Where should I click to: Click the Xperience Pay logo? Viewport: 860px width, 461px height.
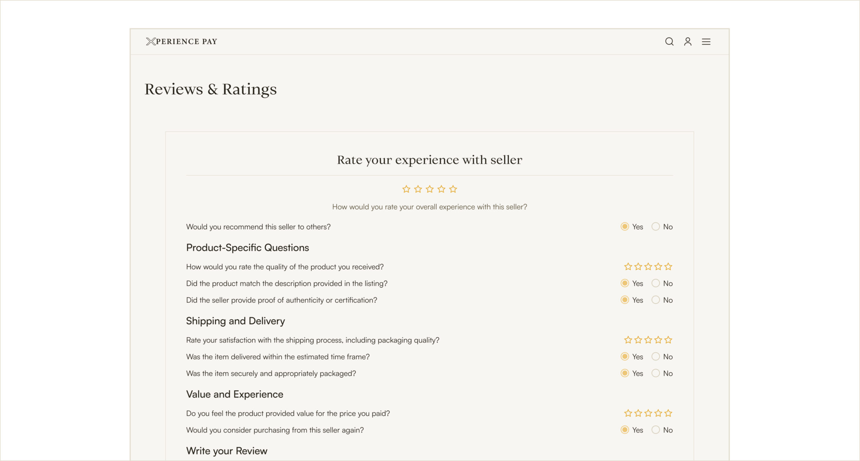coord(182,42)
